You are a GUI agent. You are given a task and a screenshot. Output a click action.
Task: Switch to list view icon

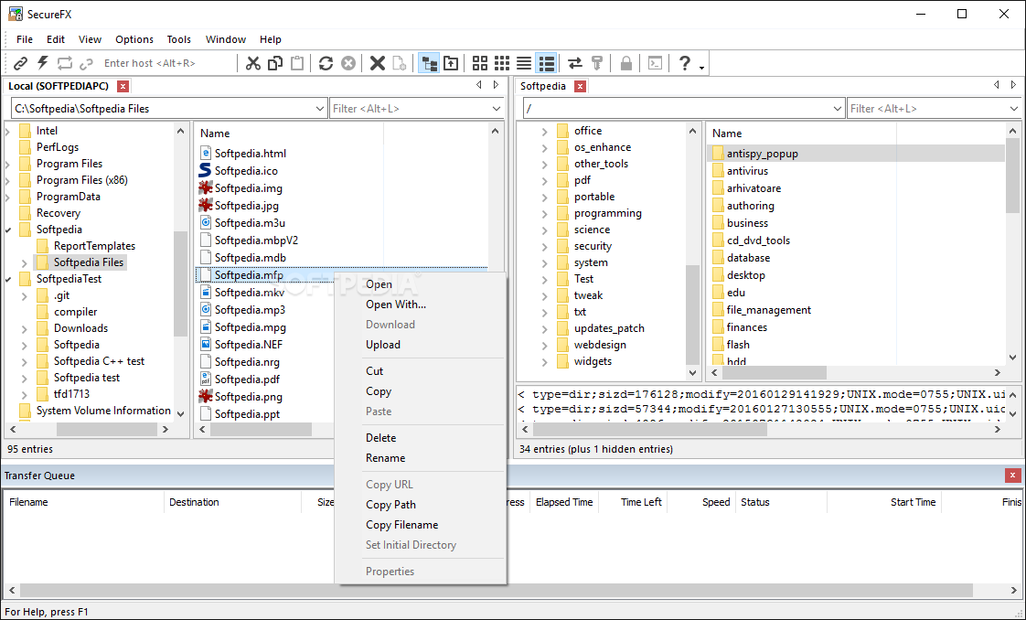pos(523,63)
